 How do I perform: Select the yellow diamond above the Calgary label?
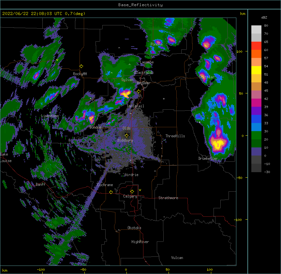coord(132,192)
